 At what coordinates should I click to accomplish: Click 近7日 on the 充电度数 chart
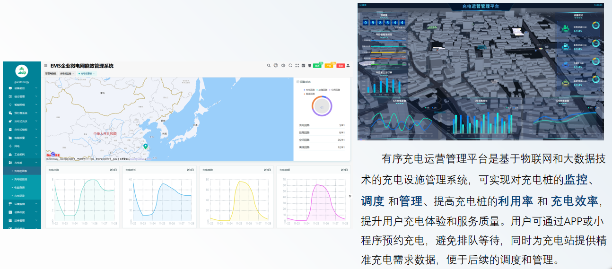click(267, 170)
